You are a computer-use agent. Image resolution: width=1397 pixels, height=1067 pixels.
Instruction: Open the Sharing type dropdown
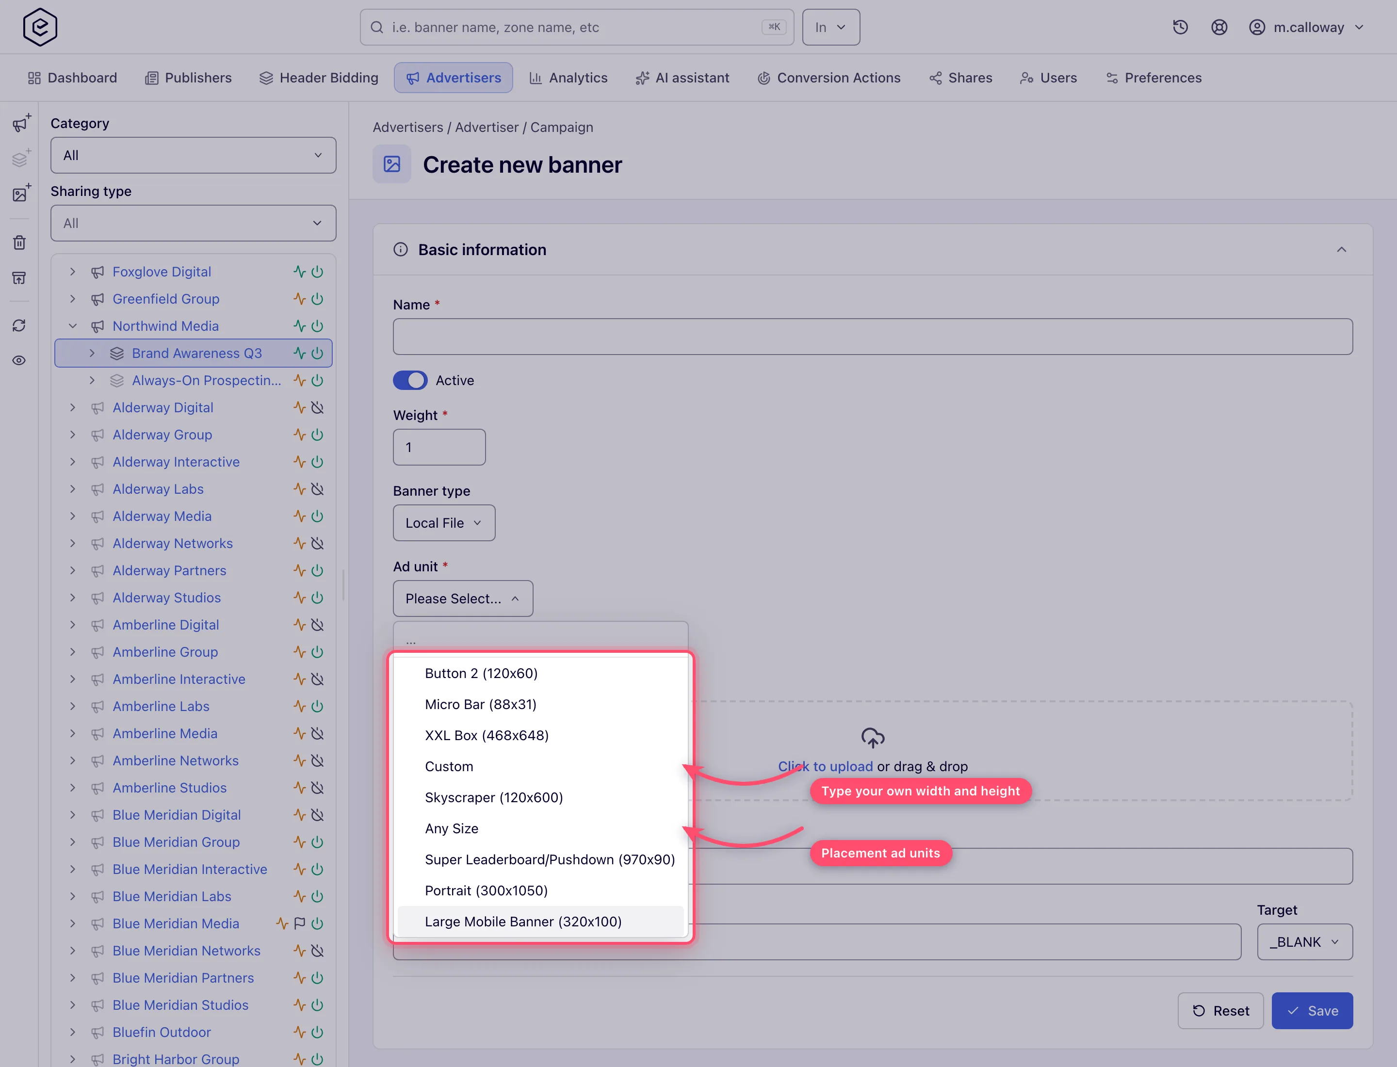click(193, 224)
